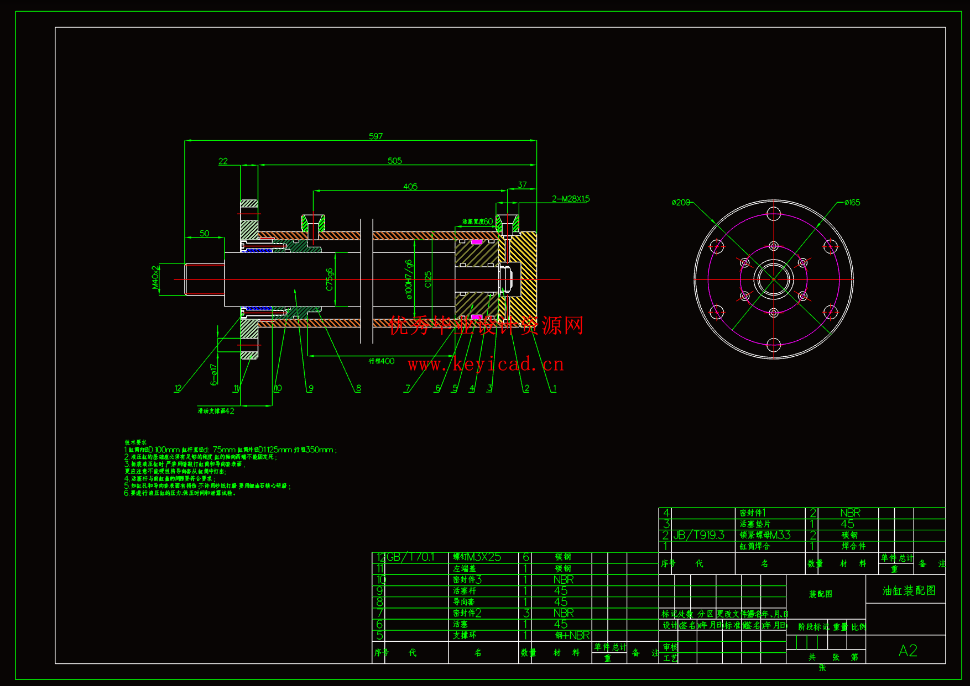
Task: Select part balloon number 8
Action: click(358, 388)
